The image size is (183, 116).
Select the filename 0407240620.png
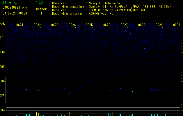15,8
